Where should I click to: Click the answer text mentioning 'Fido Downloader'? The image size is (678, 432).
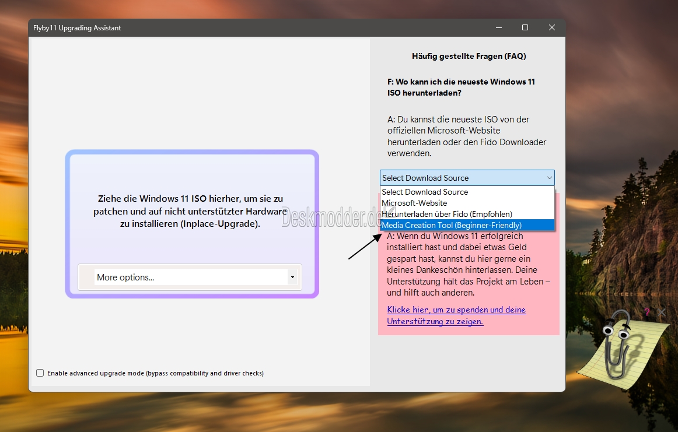(467, 136)
